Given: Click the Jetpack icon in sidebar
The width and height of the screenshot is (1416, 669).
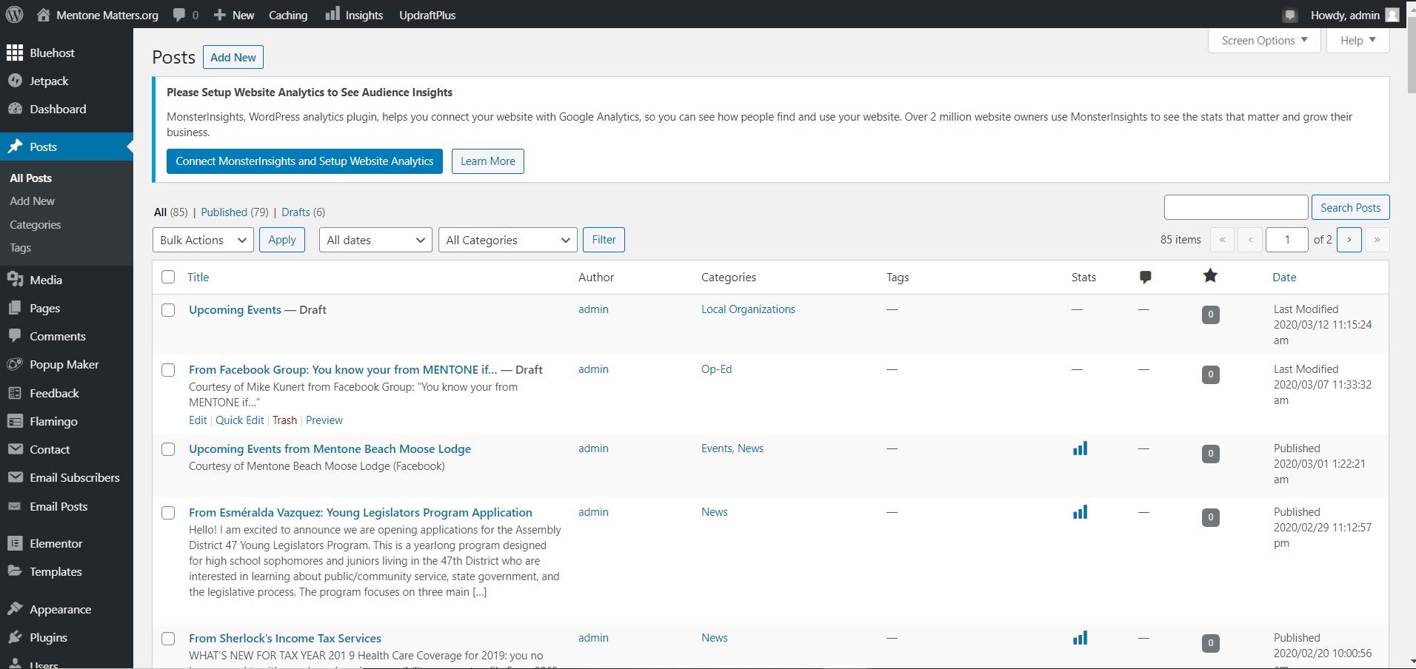Looking at the screenshot, I should [x=15, y=81].
